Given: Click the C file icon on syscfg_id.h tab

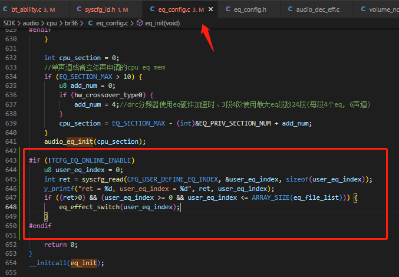Looking at the screenshot, I should click(79, 9).
